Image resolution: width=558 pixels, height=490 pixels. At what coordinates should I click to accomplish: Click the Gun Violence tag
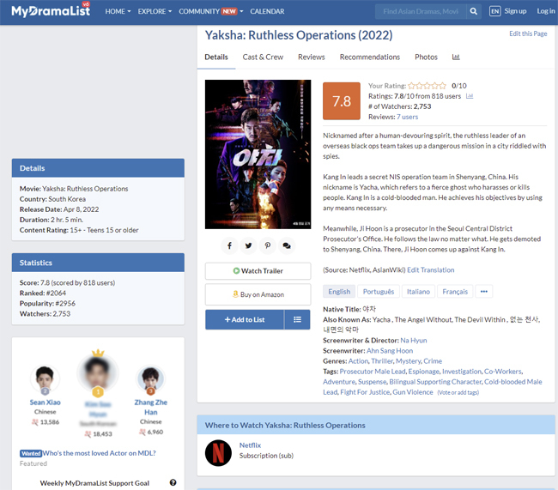click(x=413, y=392)
